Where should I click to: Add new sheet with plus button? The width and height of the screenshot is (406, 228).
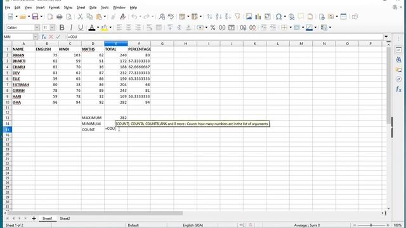pos(34,218)
